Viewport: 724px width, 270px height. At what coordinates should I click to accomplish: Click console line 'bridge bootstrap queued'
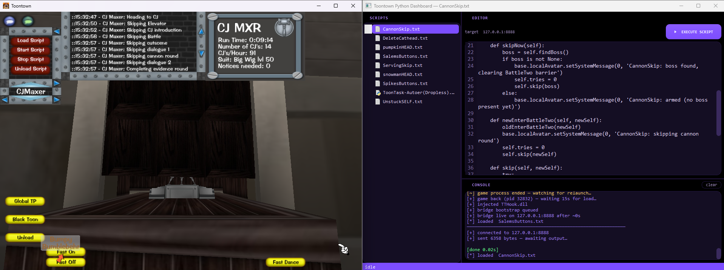[502, 210]
